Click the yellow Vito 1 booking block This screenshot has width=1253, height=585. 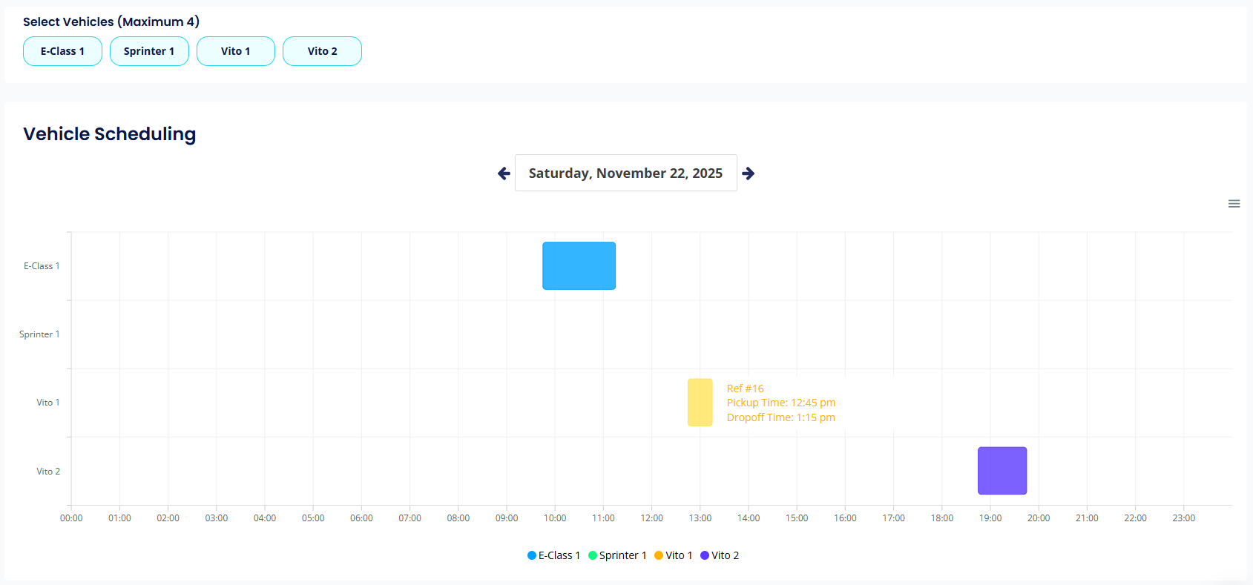pos(700,403)
